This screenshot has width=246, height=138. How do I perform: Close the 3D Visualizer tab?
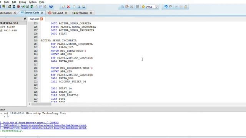(91, 13)
